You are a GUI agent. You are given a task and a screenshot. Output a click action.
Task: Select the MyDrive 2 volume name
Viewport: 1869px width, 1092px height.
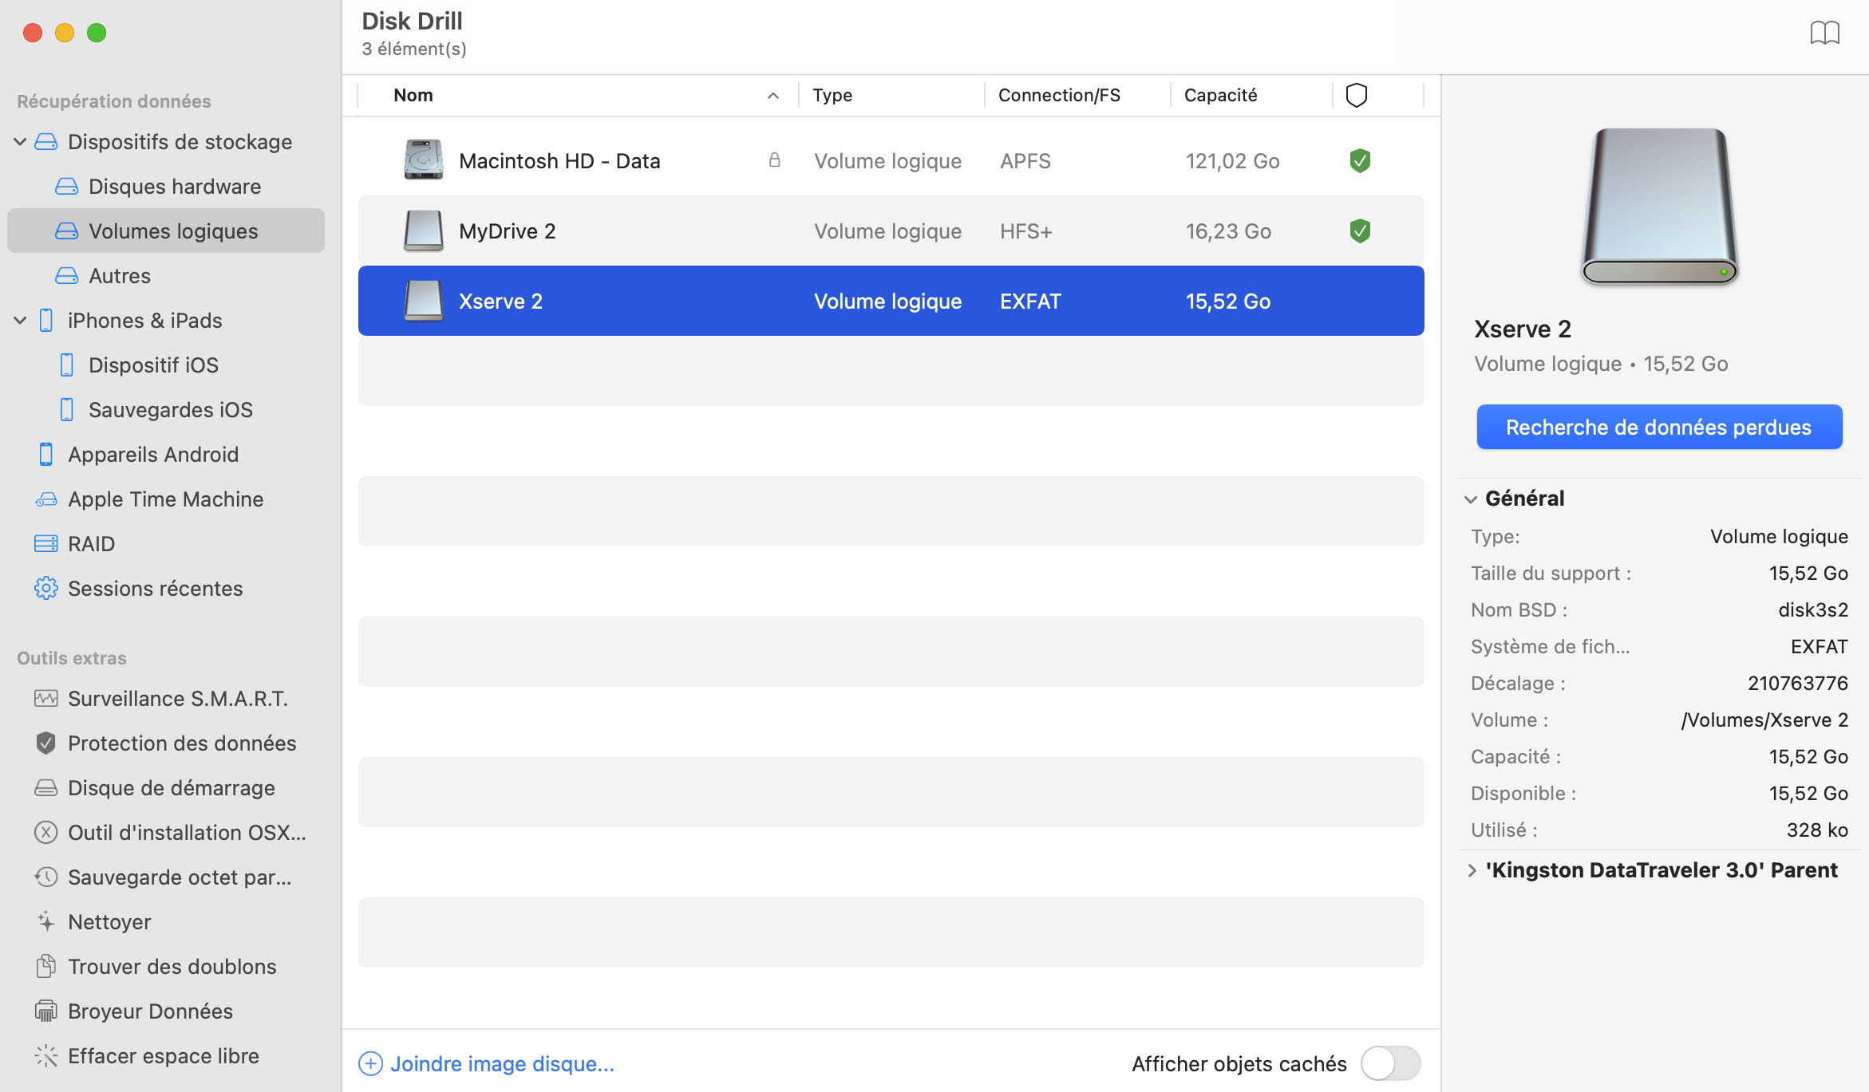pos(508,231)
